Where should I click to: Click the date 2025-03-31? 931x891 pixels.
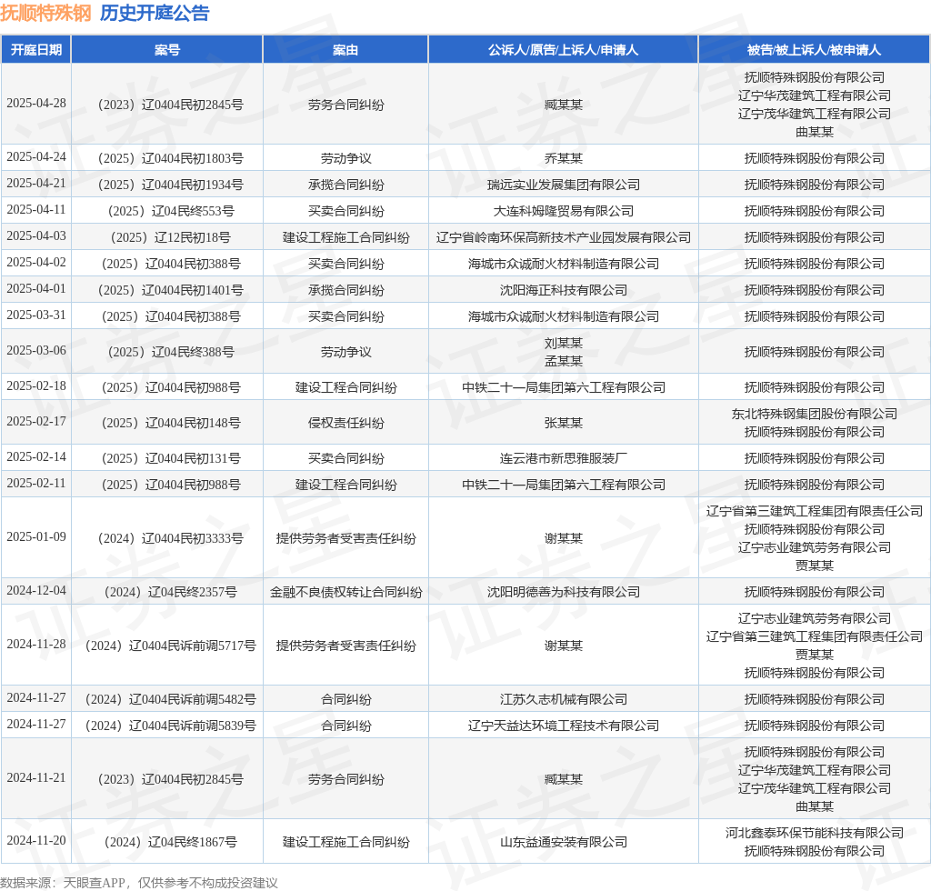click(x=36, y=315)
